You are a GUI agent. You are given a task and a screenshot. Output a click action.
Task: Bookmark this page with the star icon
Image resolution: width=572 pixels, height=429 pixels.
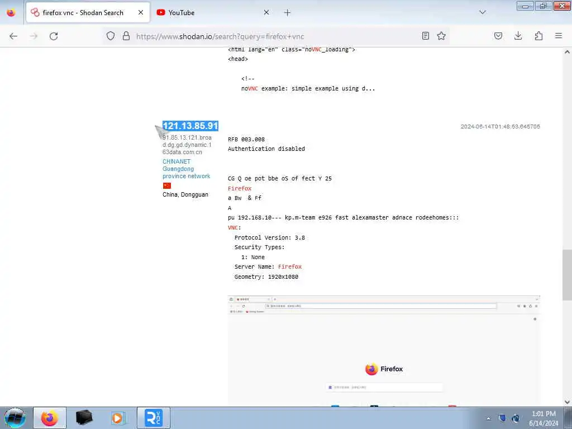click(x=441, y=36)
